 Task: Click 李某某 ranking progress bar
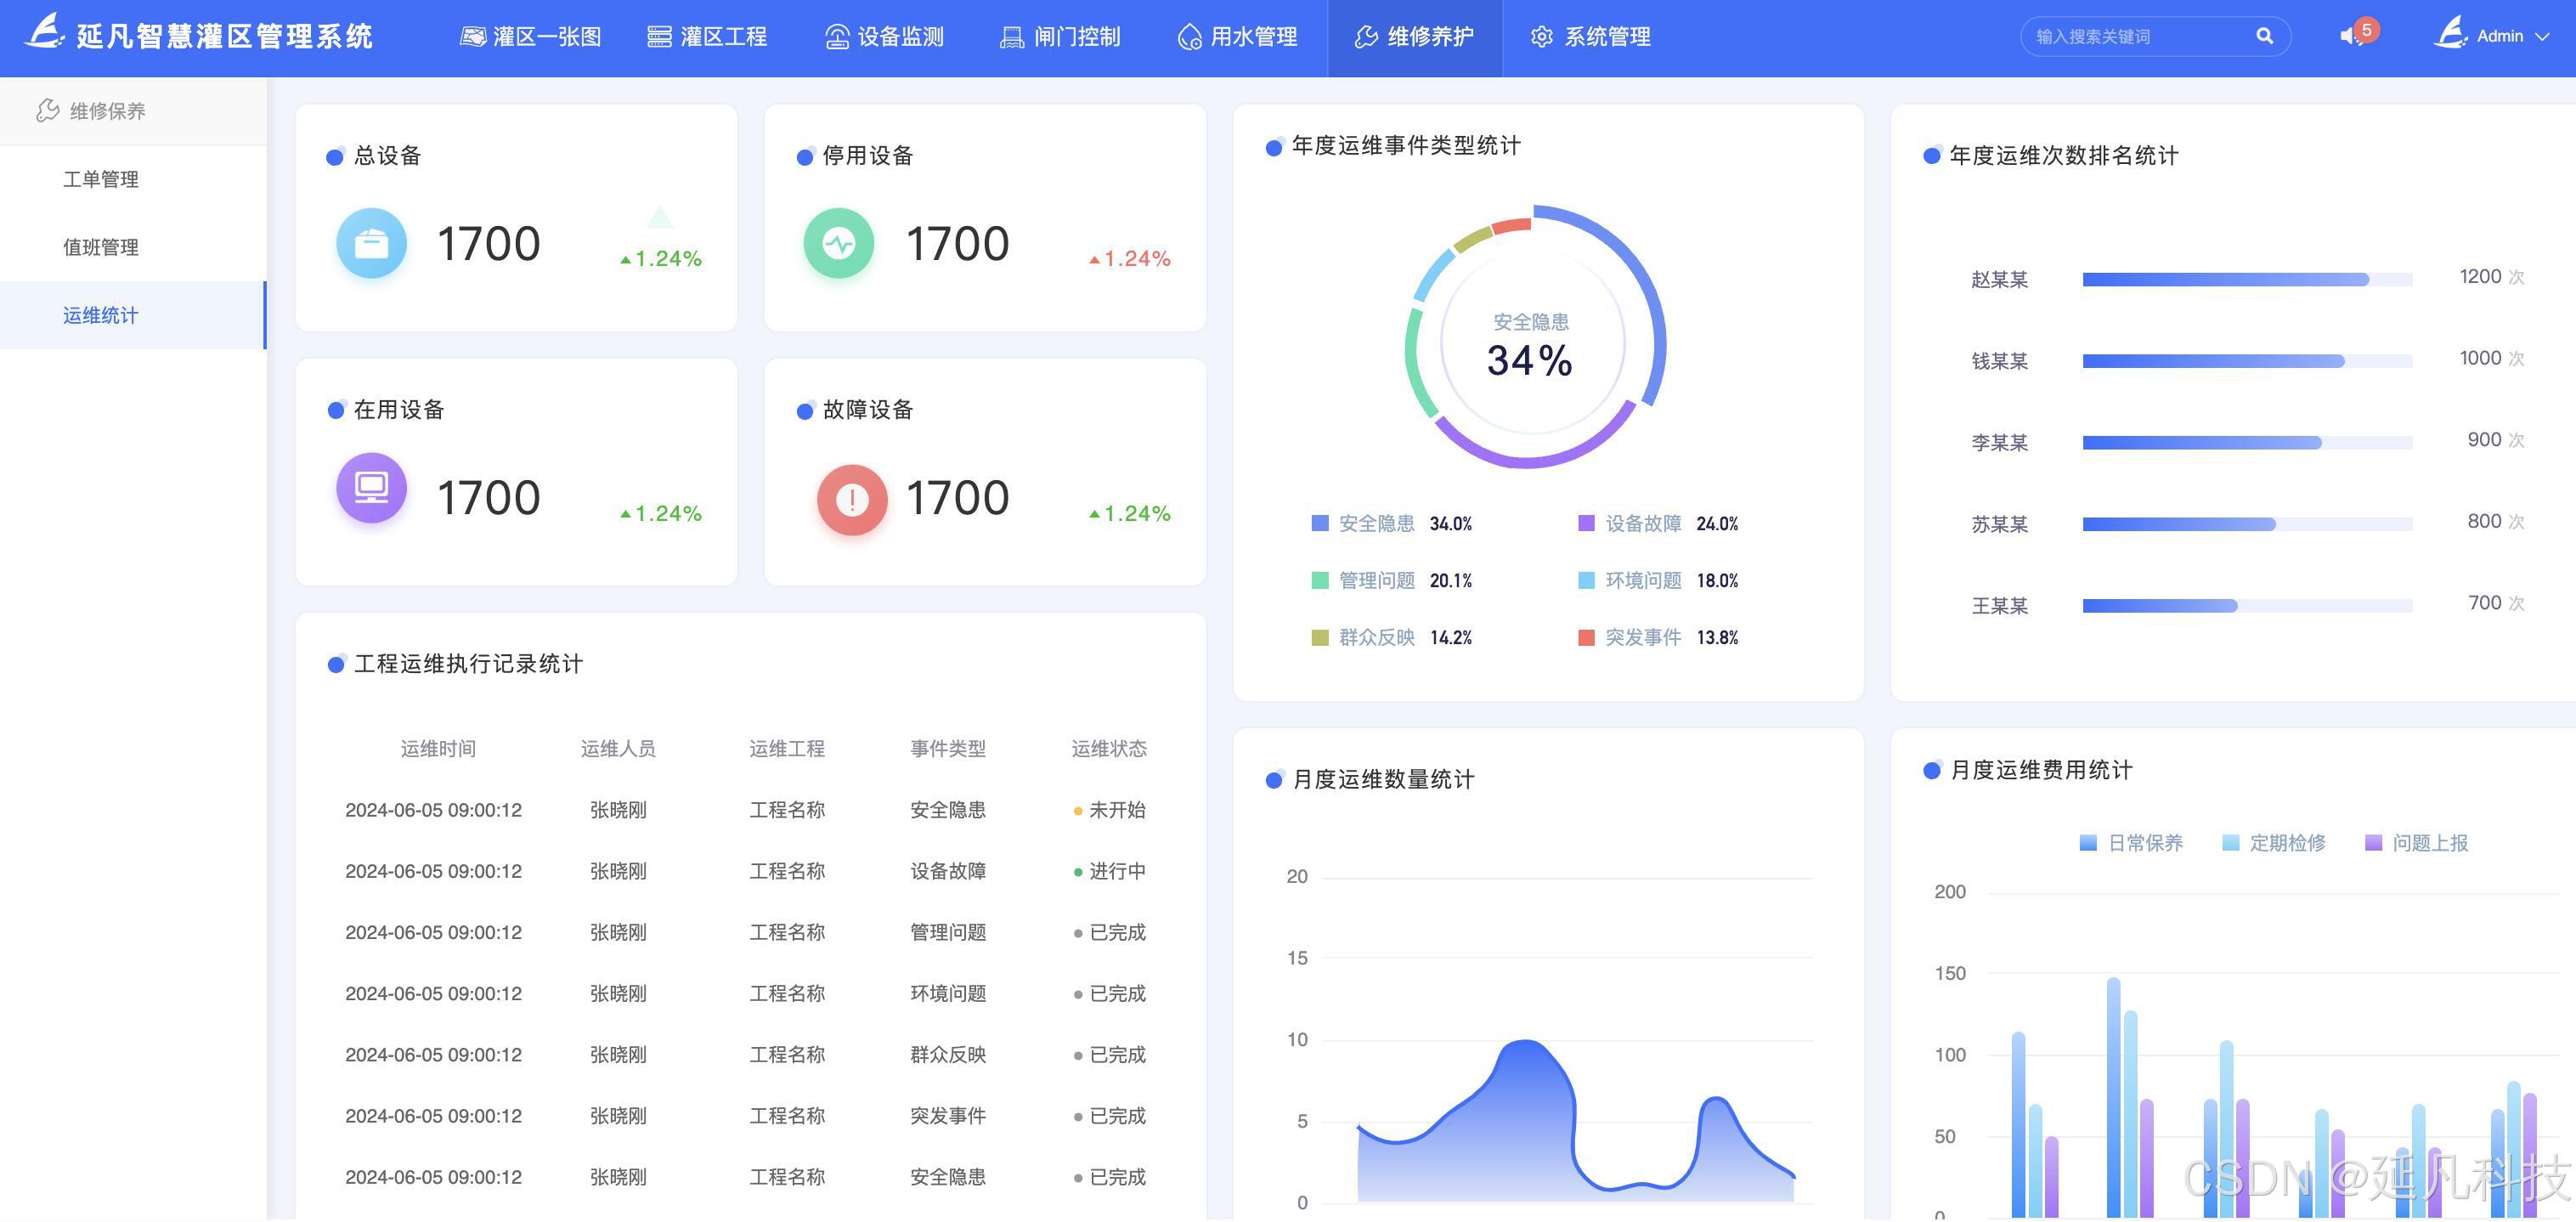point(2247,443)
